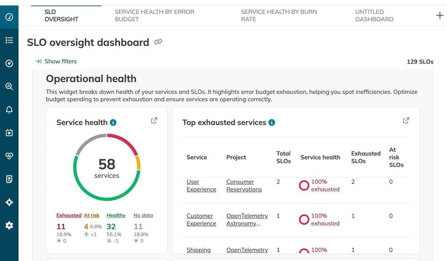
Task: Click the 6.8% at risk percentage
Action: [x=96, y=226]
